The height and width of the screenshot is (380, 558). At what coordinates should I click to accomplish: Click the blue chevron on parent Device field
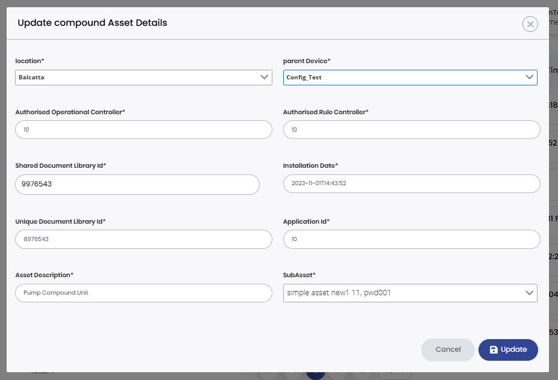[x=529, y=77]
